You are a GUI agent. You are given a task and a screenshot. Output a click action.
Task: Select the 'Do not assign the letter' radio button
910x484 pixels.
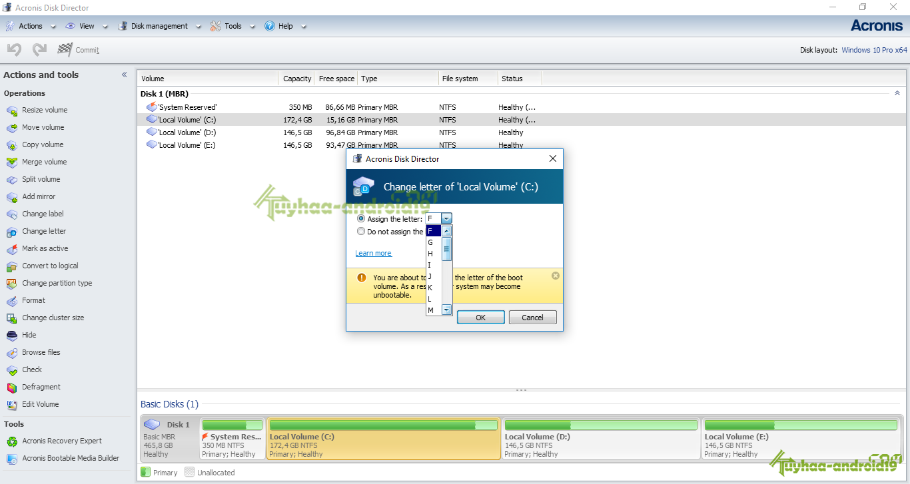point(361,232)
